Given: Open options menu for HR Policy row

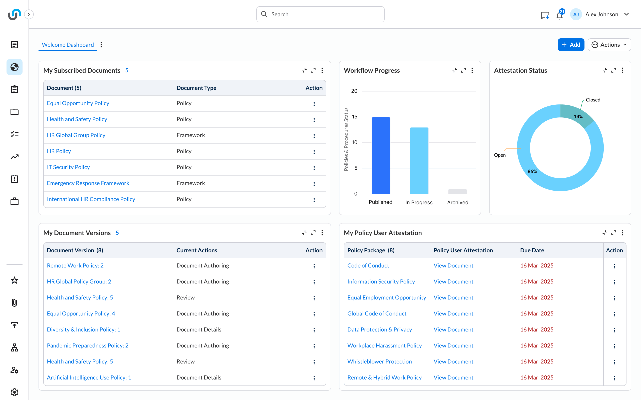Looking at the screenshot, I should pyautogui.click(x=314, y=152).
